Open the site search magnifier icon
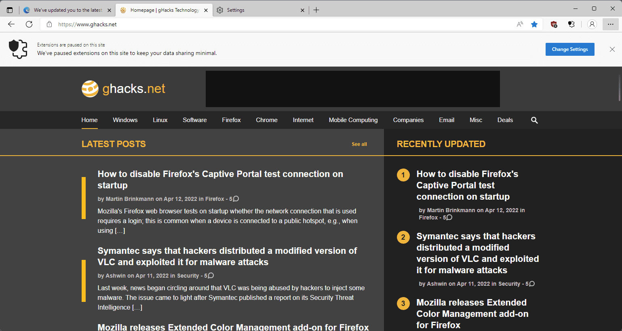Image resolution: width=622 pixels, height=331 pixels. click(534, 120)
